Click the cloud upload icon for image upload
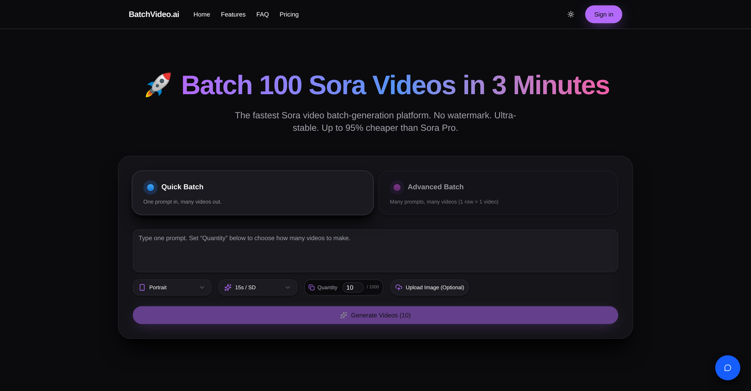The width and height of the screenshot is (751, 391). coord(398,287)
